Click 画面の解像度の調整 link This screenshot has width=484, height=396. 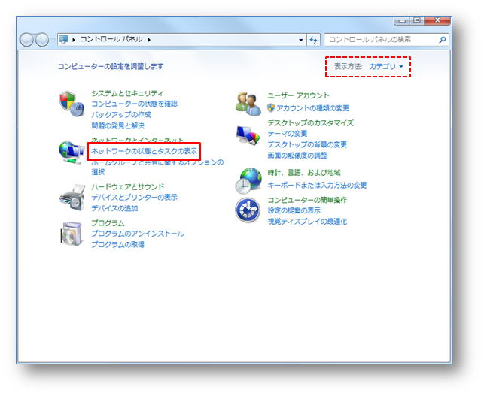(x=297, y=155)
